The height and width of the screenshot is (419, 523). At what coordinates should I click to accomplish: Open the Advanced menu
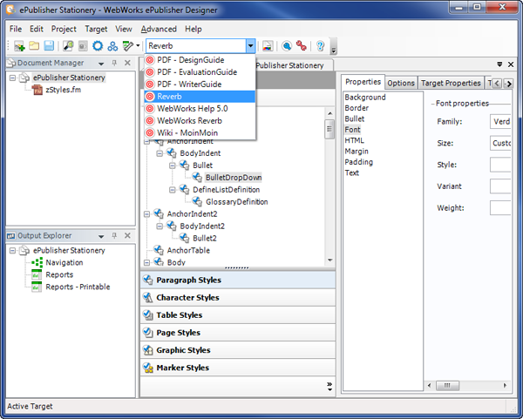coord(159,29)
